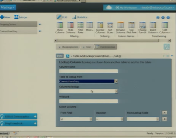Select the Section1 tab at bottom
Viewport: 176px width, 138px height.
[x=4, y=134]
